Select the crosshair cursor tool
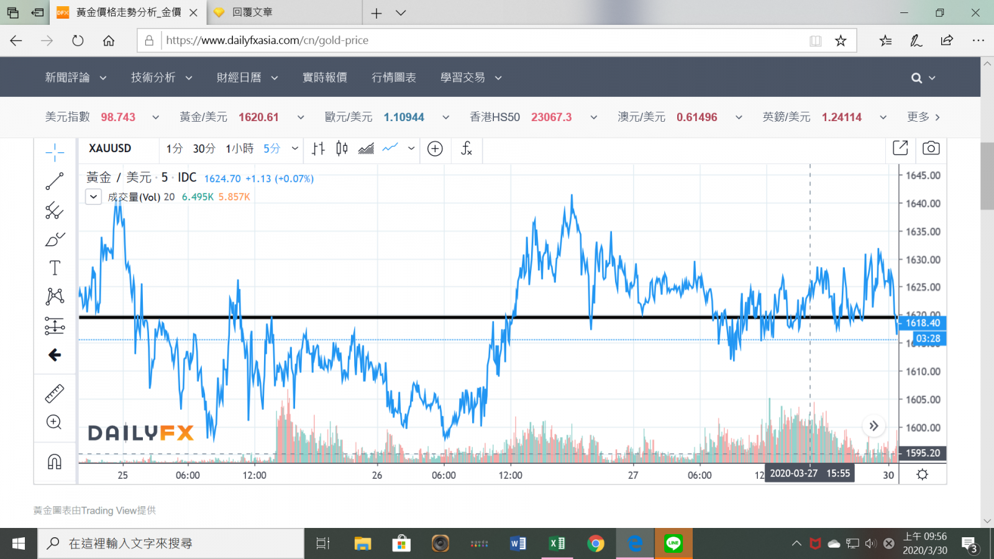This screenshot has height=559, width=994. (x=55, y=152)
